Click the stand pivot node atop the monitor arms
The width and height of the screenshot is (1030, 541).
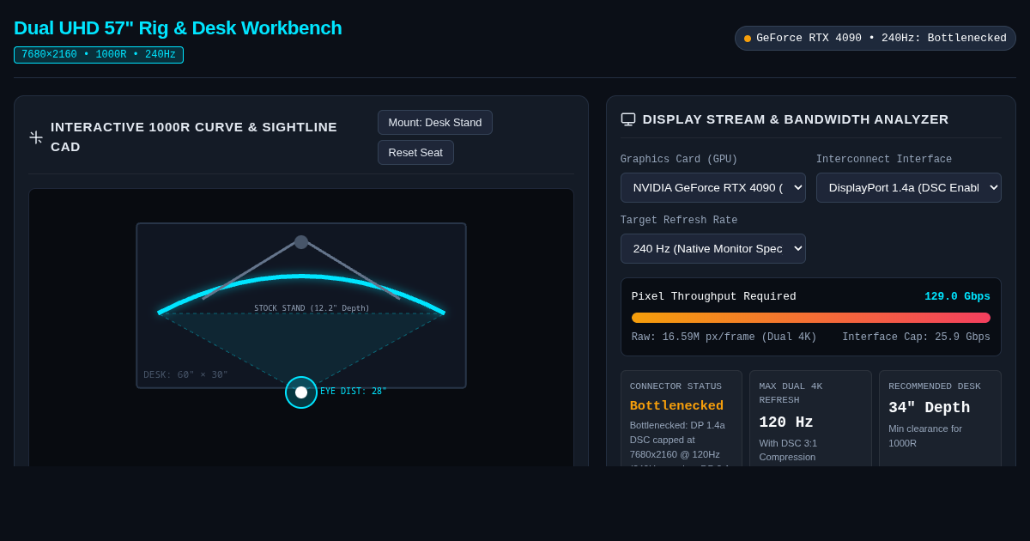click(x=301, y=242)
